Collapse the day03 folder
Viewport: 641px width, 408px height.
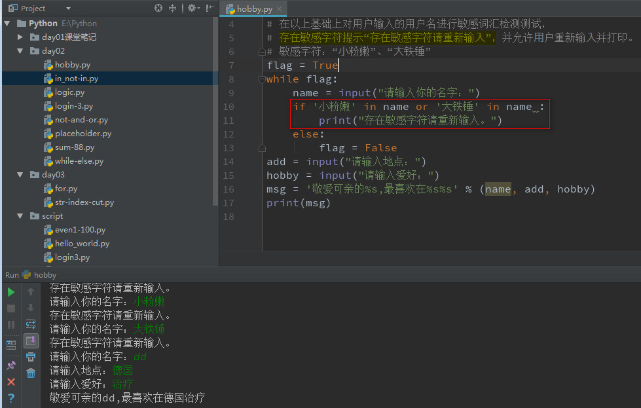(20, 175)
